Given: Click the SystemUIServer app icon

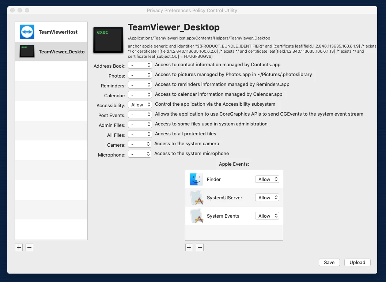Looking at the screenshot, I should tap(197, 198).
